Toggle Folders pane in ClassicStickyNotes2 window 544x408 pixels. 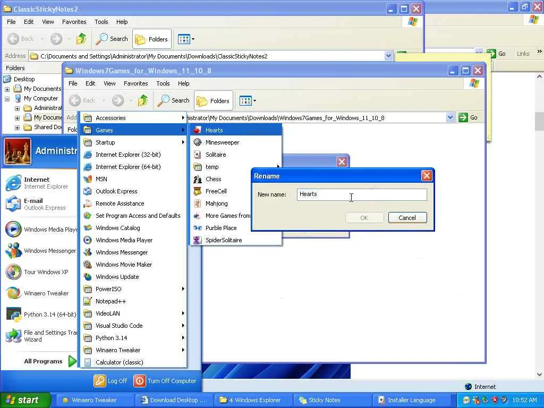[151, 39]
